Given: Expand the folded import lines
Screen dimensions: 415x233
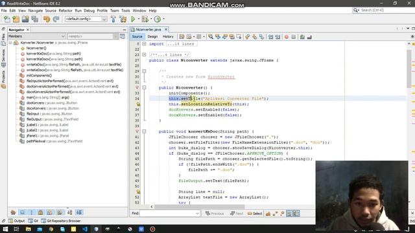Looking at the screenshot, I should pos(144,44).
